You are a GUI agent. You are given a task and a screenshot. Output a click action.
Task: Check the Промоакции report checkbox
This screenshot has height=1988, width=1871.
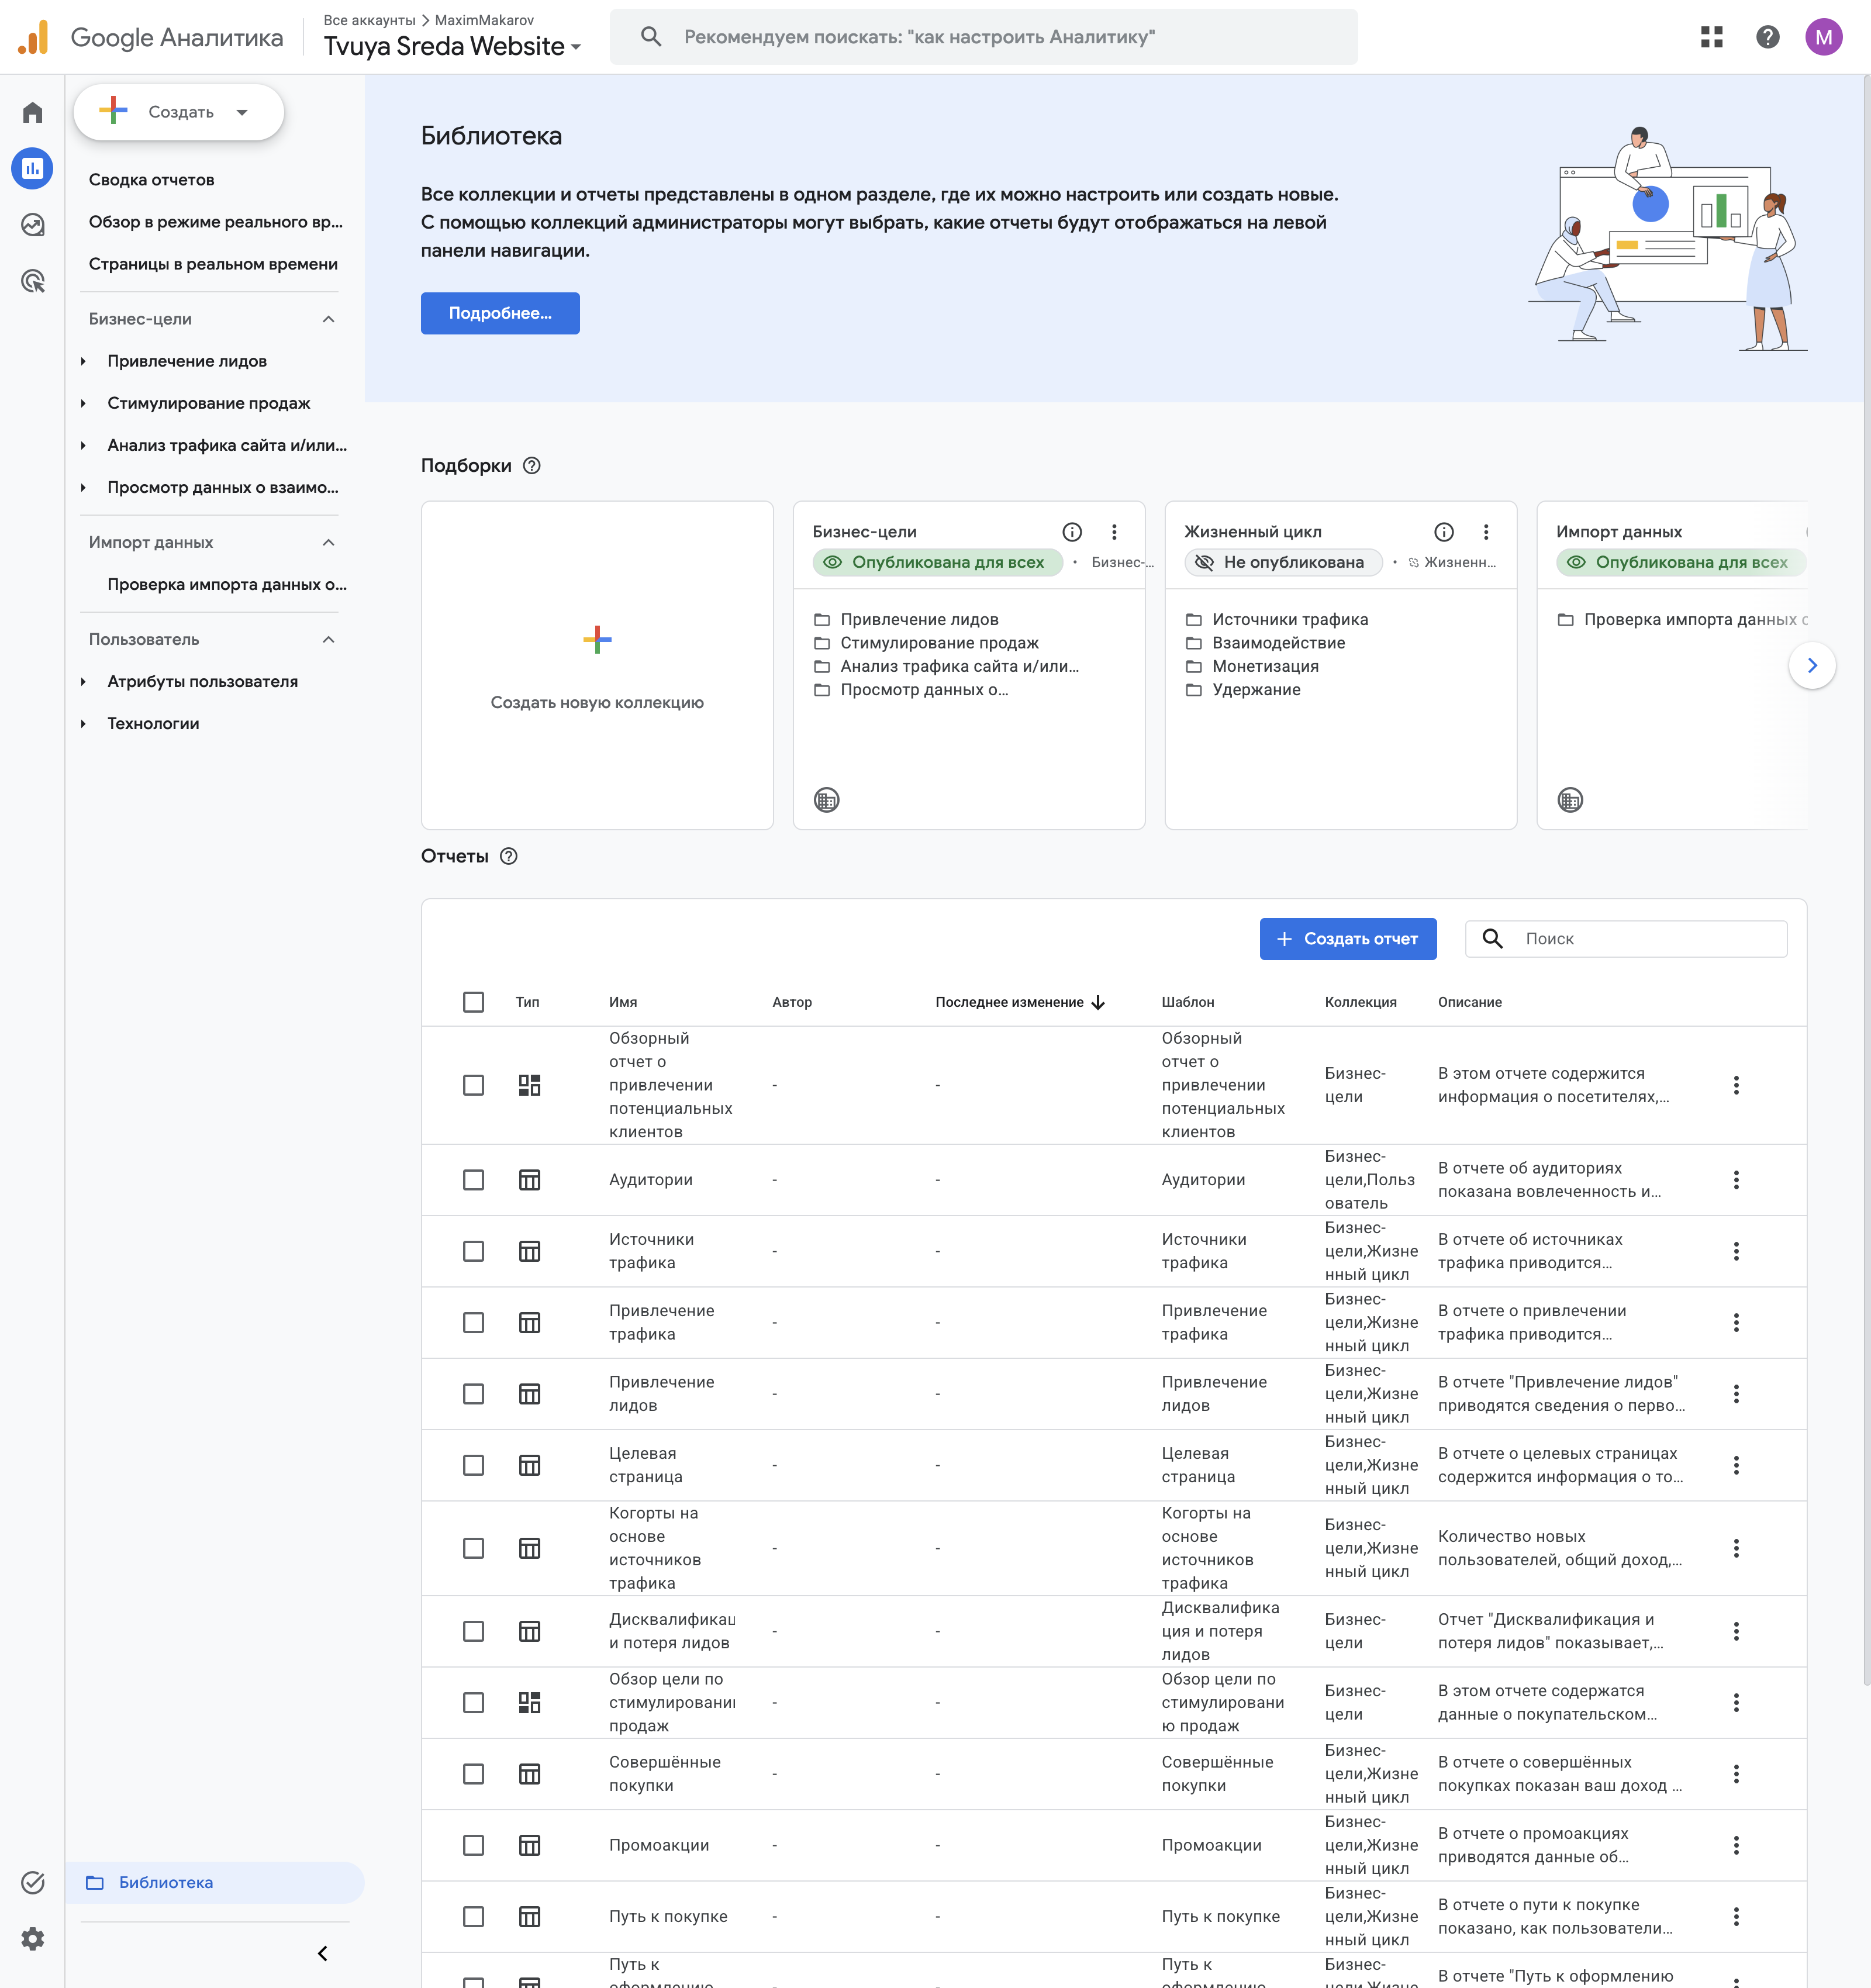[x=473, y=1845]
